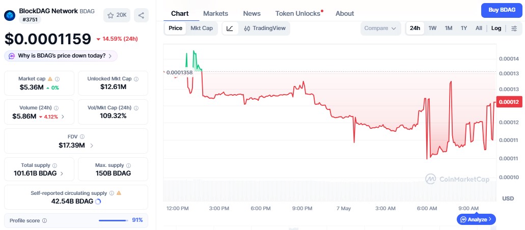Click the circulating supply progress ring icon

(98, 202)
